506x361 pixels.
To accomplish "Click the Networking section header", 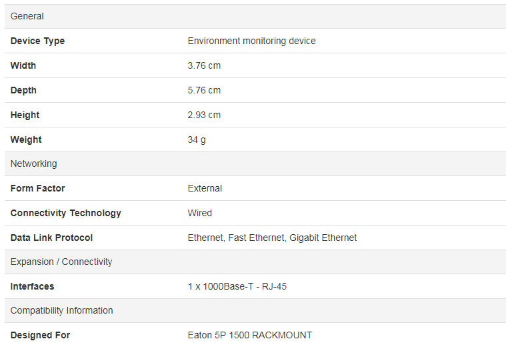I will point(33,163).
